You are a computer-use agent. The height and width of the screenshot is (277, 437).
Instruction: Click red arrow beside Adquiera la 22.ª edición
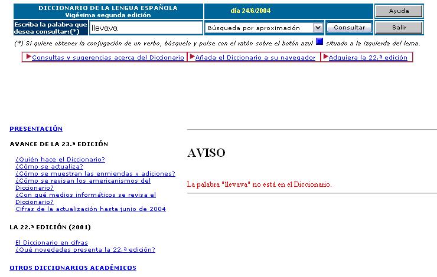tap(325, 57)
